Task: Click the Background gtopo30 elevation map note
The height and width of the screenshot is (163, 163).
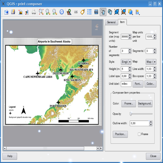Action: coord(20,117)
